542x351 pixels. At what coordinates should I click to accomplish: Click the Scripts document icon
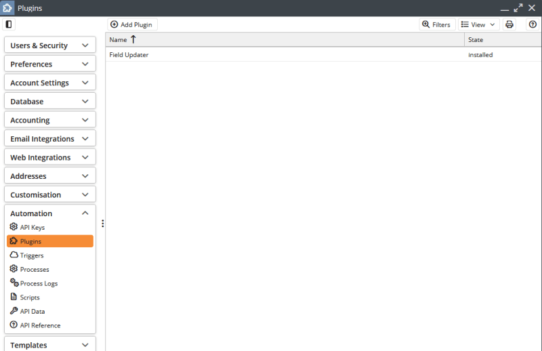[x=14, y=297]
